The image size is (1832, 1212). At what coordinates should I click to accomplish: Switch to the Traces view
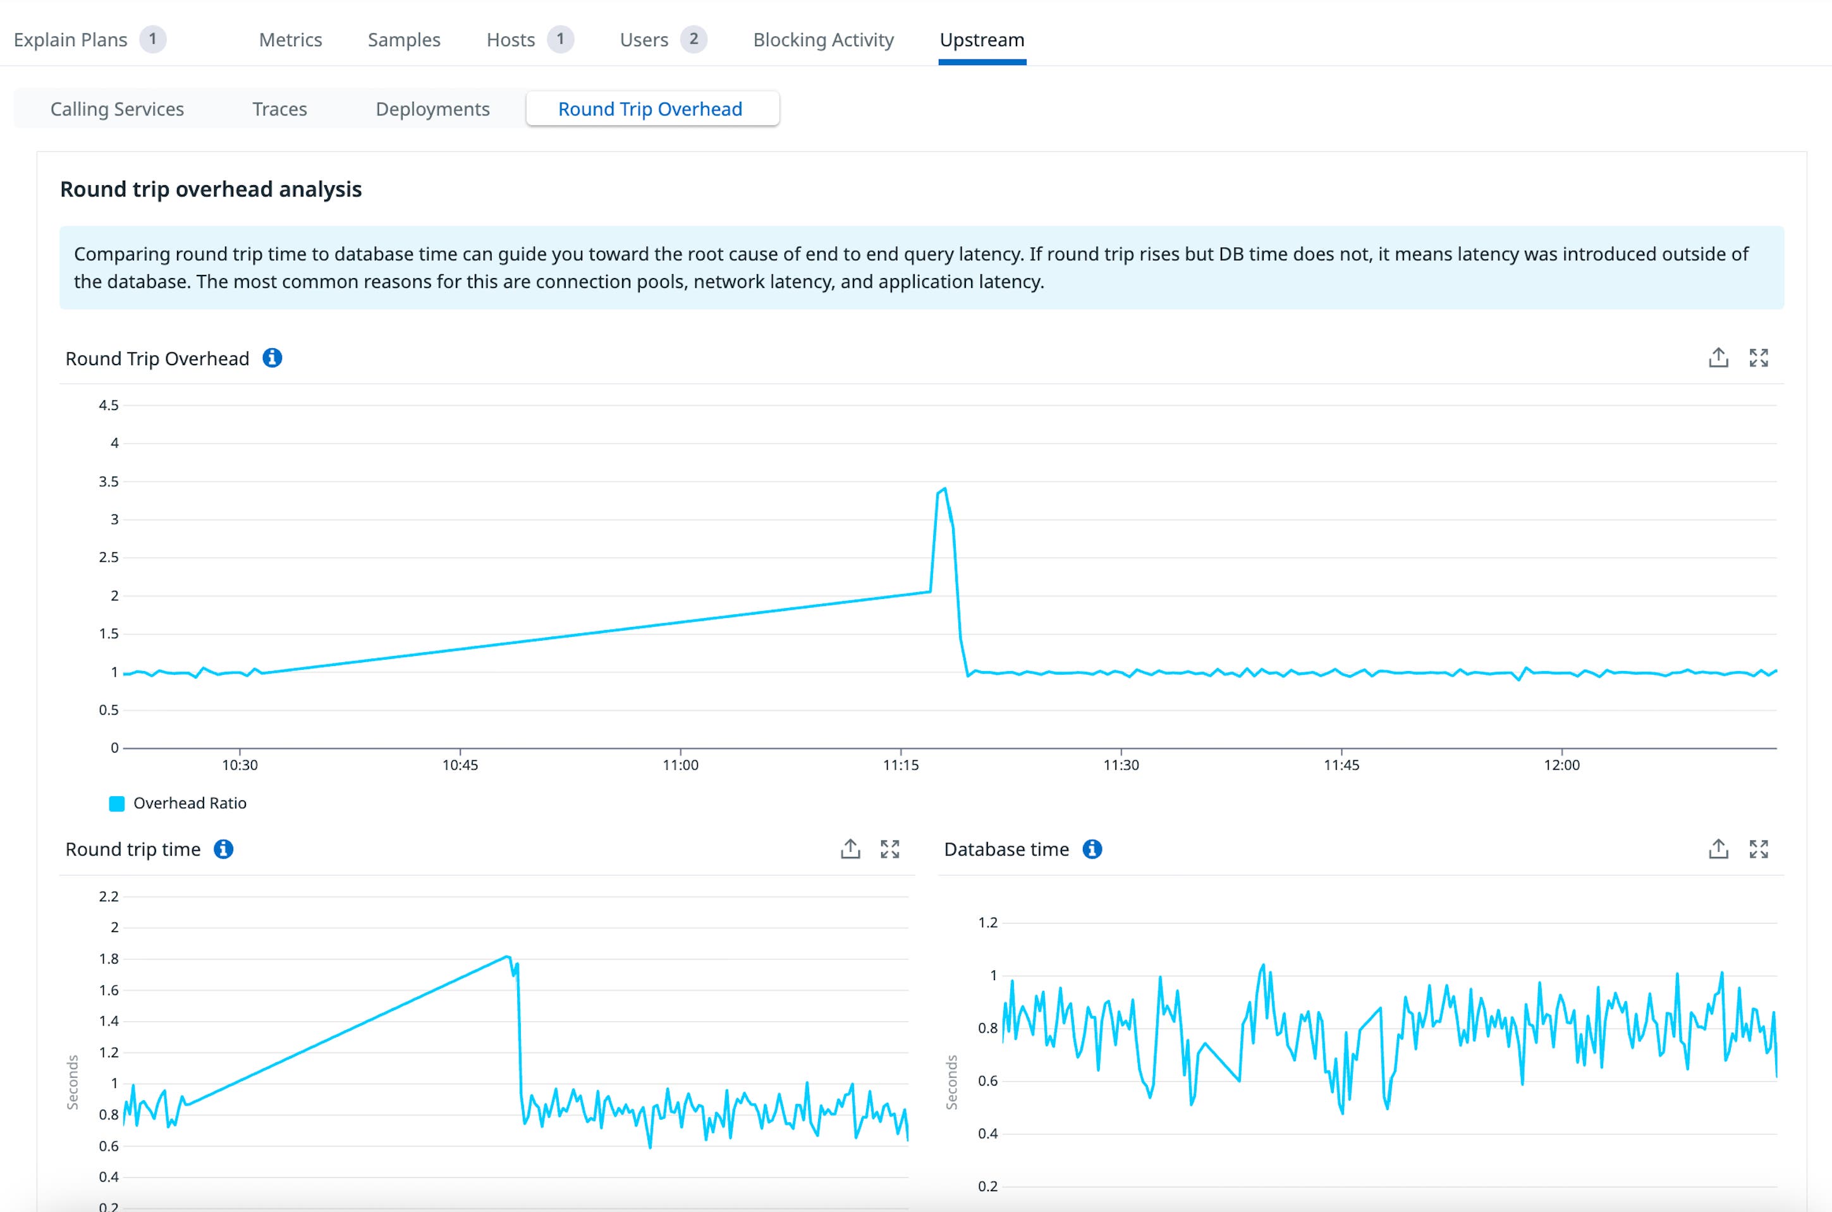[x=279, y=109]
